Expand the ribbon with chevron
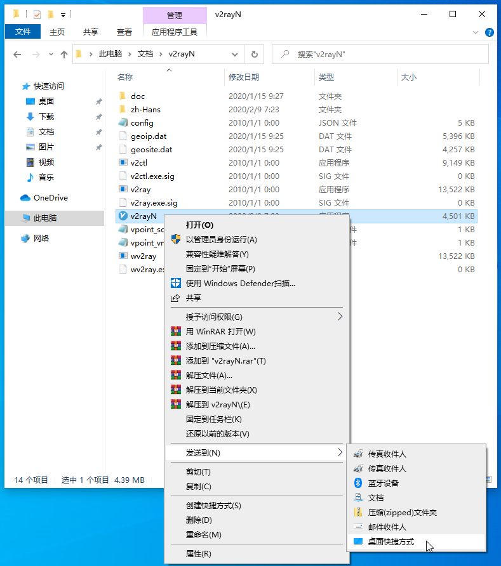This screenshot has height=566, width=501. point(476,32)
